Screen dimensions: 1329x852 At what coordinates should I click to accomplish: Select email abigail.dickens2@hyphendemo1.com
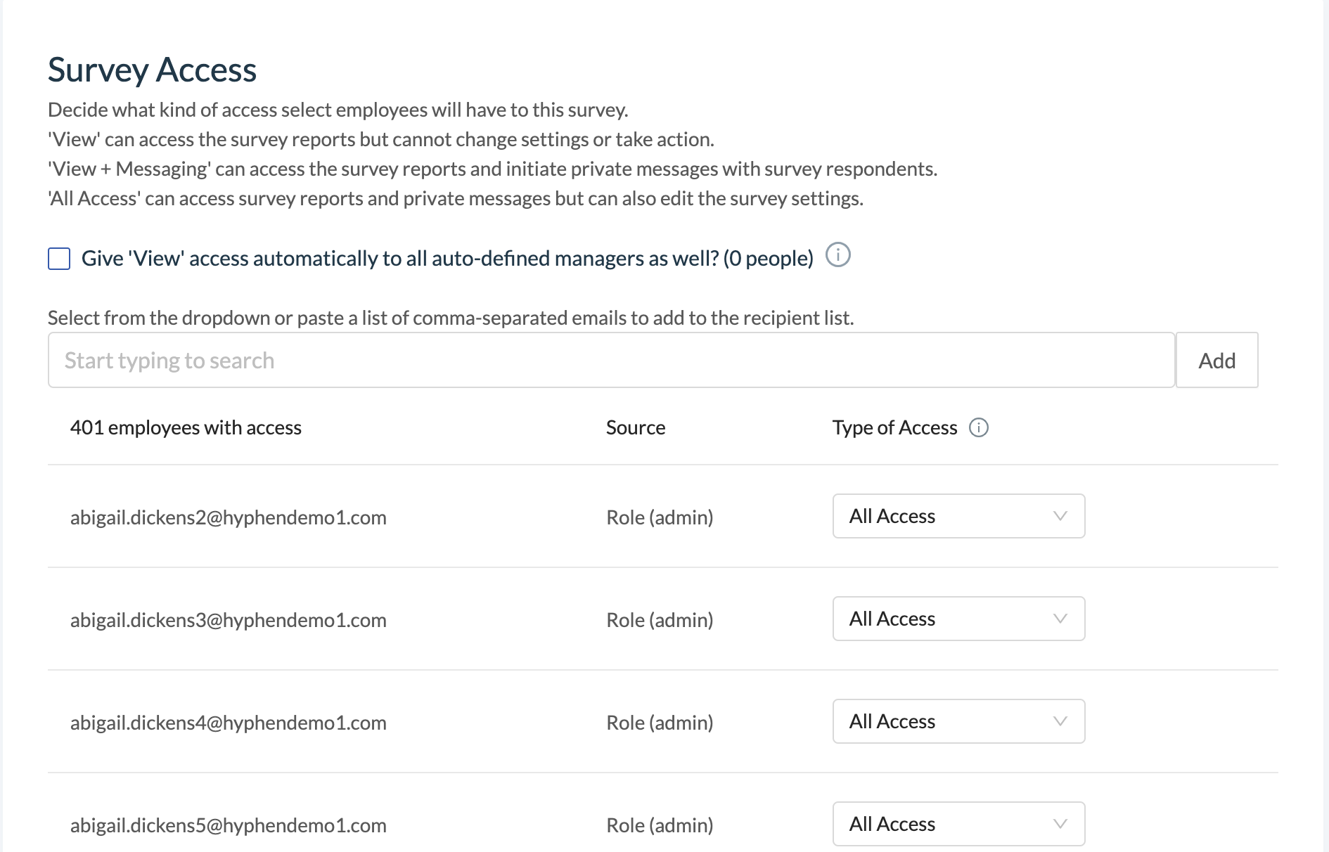pos(229,517)
